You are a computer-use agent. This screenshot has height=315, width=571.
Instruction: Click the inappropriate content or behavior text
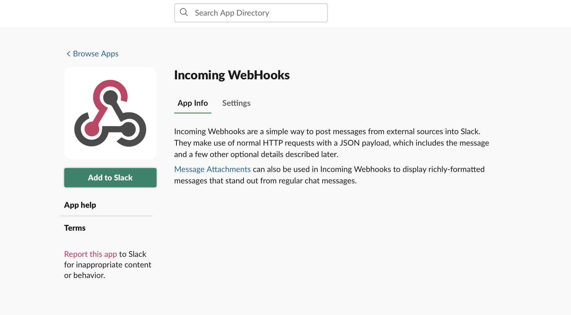pos(108,270)
